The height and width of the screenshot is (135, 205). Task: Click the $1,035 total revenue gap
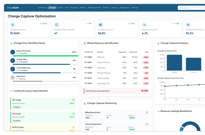coord(145,91)
